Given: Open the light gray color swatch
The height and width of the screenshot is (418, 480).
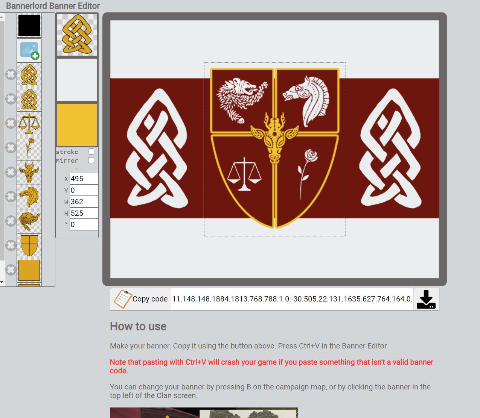Looking at the screenshot, I should (x=77, y=80).
